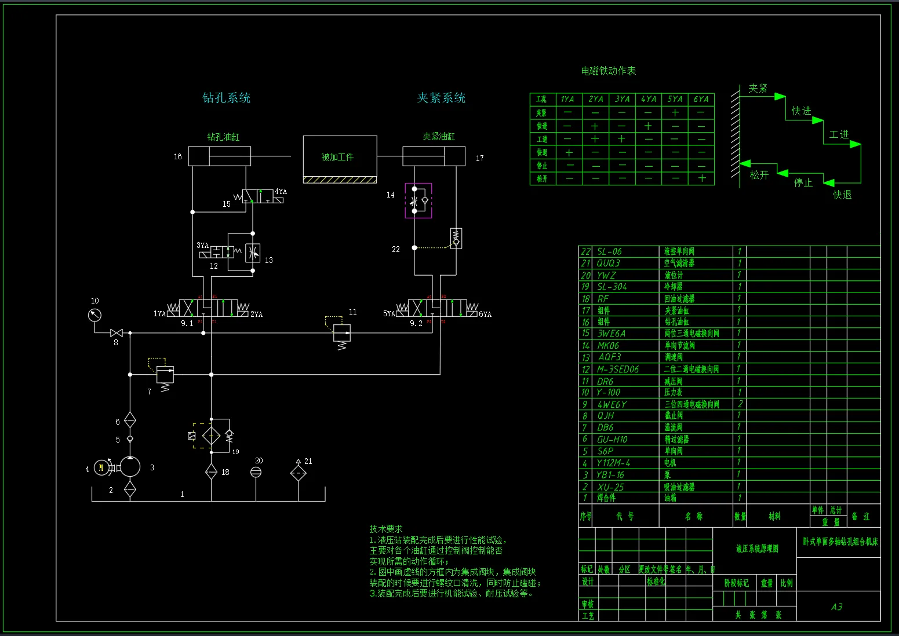This screenshot has width=899, height=636.
Task: Select the A3 sheet size text
Action: tap(836, 606)
